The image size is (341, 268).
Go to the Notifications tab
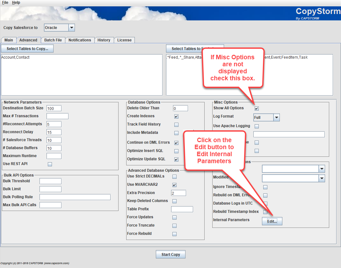[80, 40]
